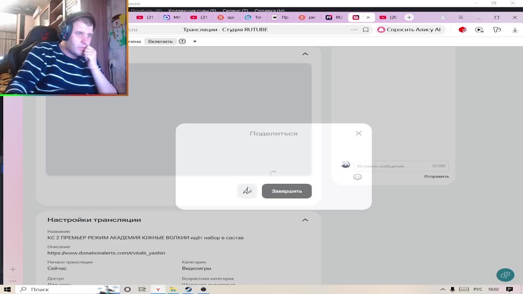Close the active Rutube Studio tab

click(368, 17)
